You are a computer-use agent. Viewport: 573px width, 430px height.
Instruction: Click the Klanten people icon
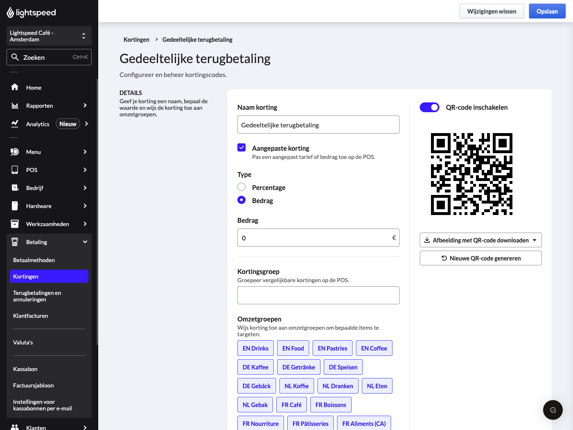click(x=15, y=427)
